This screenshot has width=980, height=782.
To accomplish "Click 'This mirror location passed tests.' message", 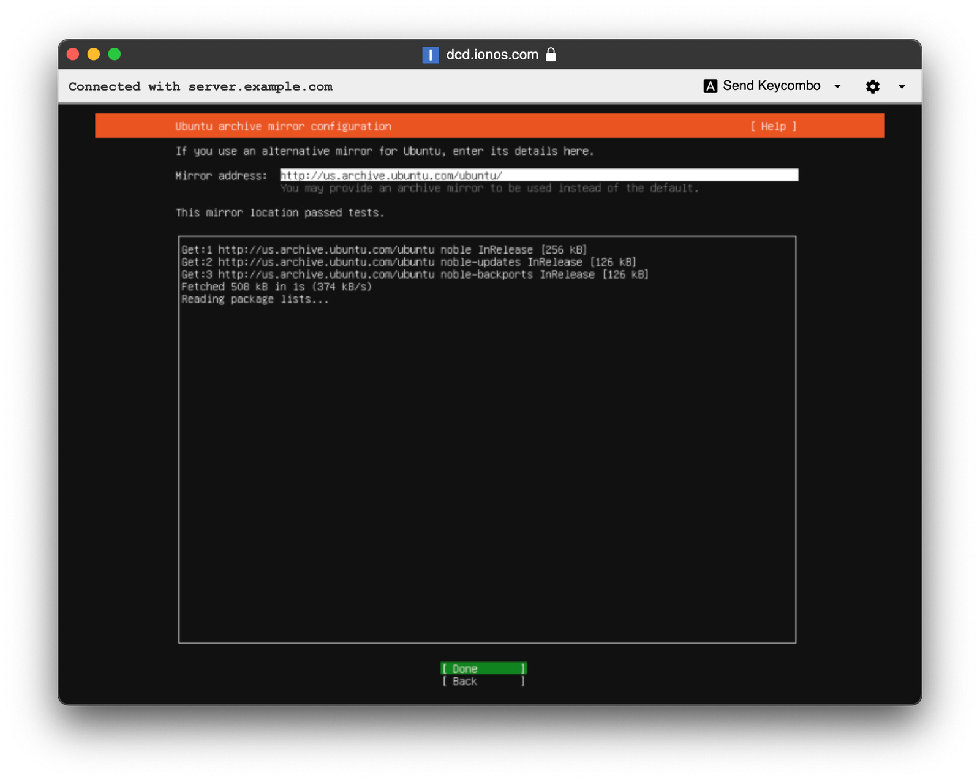I will click(x=280, y=212).
